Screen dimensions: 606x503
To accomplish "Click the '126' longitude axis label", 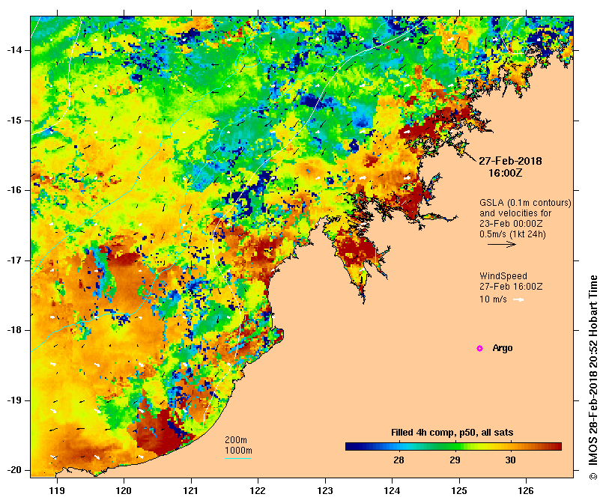I will (526, 490).
